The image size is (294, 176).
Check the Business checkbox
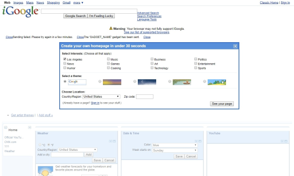coord(152,59)
